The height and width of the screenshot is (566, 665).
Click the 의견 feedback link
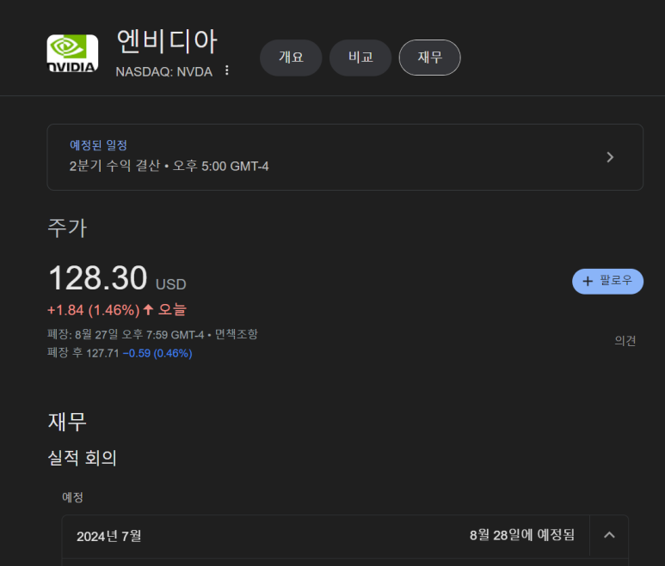(x=625, y=341)
